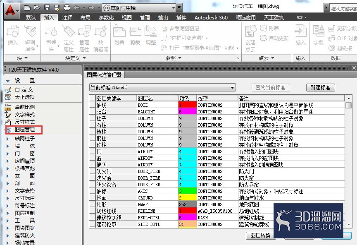Select the layer name cell SITE-BOTL
The width and height of the screenshot is (357, 245).
point(157,224)
